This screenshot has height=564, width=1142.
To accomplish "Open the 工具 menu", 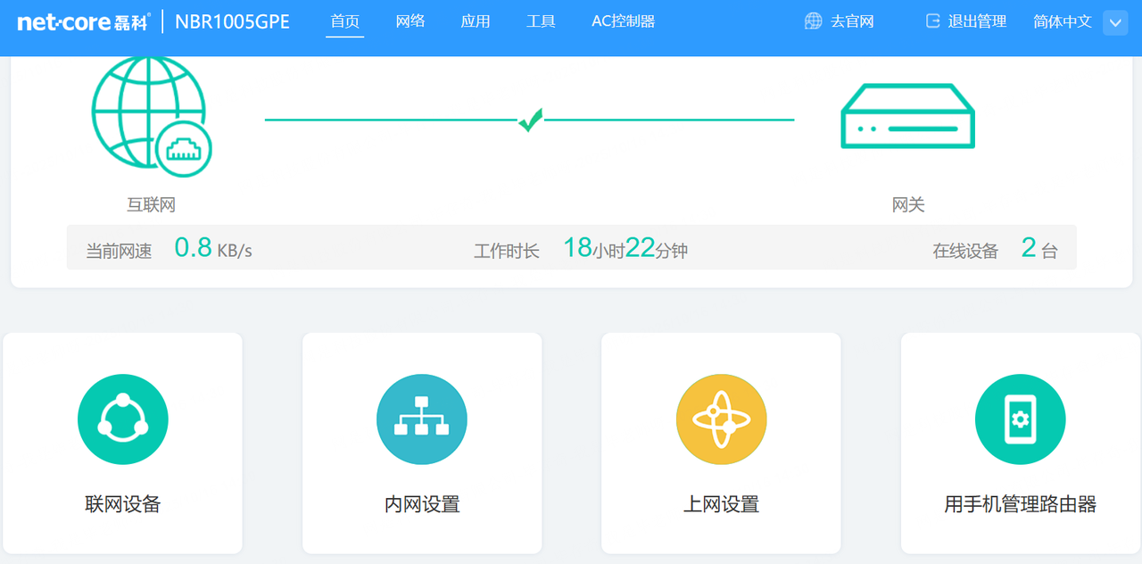I will click(541, 21).
